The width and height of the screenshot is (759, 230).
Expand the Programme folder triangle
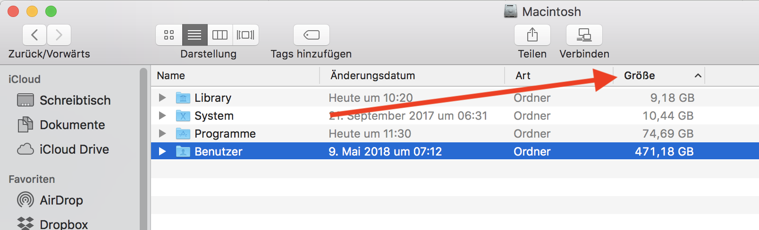[162, 133]
